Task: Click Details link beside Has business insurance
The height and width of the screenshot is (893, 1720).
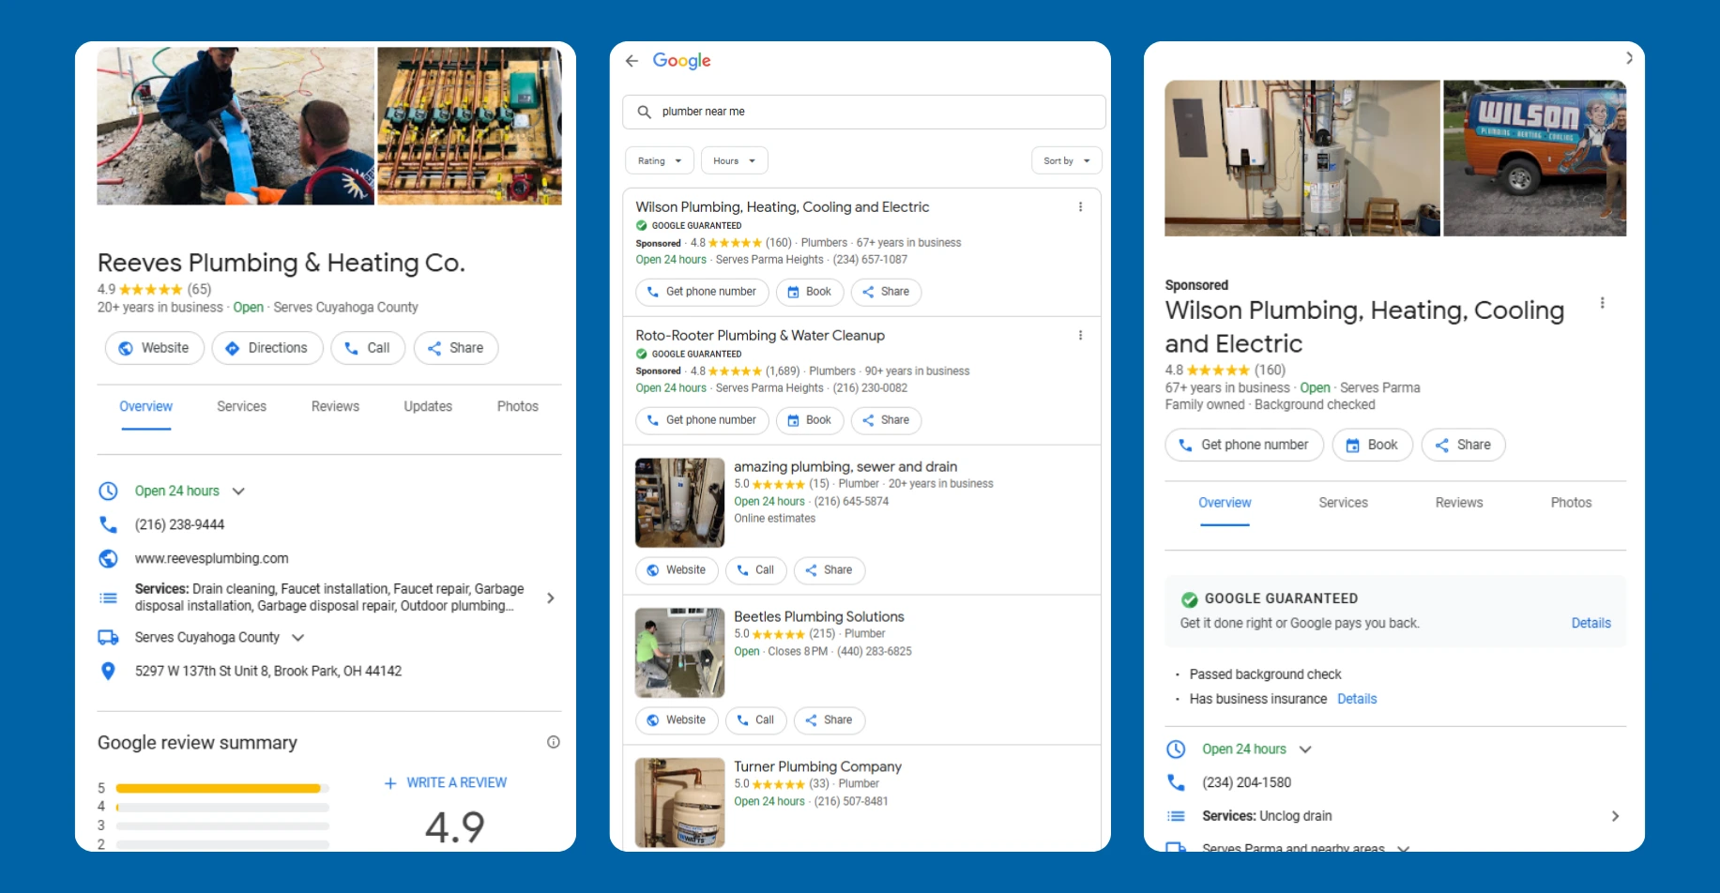Action: [1357, 699]
